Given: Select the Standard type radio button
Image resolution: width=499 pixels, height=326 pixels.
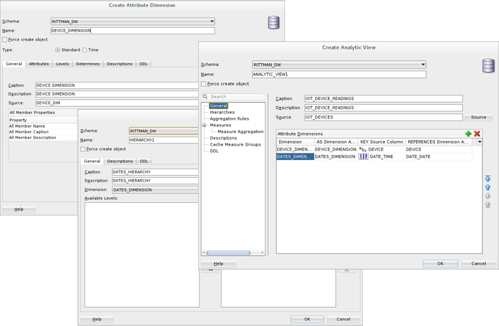Looking at the screenshot, I should point(57,50).
